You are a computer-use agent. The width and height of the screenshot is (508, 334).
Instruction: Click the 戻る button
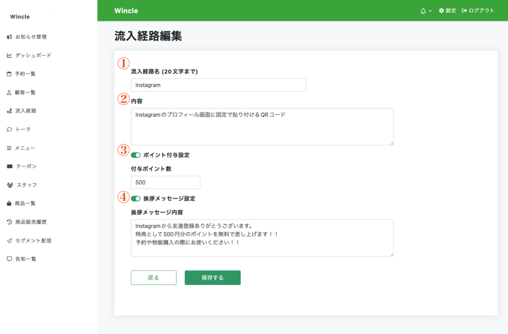[153, 278]
